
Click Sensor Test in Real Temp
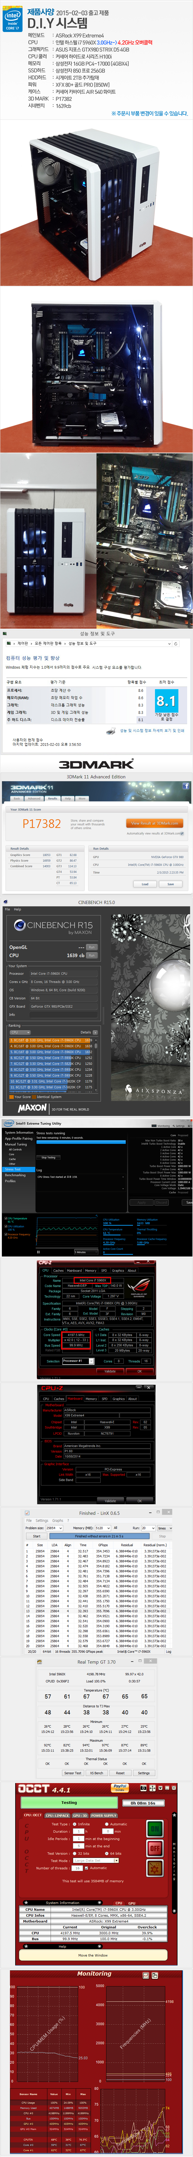[73, 1773]
